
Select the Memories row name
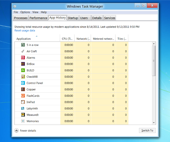click(32, 121)
